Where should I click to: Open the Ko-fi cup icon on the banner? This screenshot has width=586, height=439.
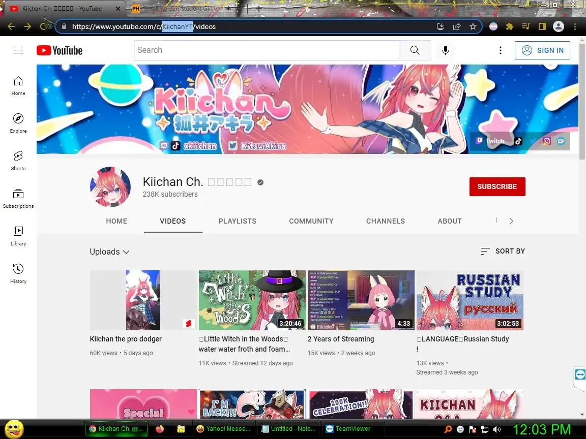pos(561,141)
